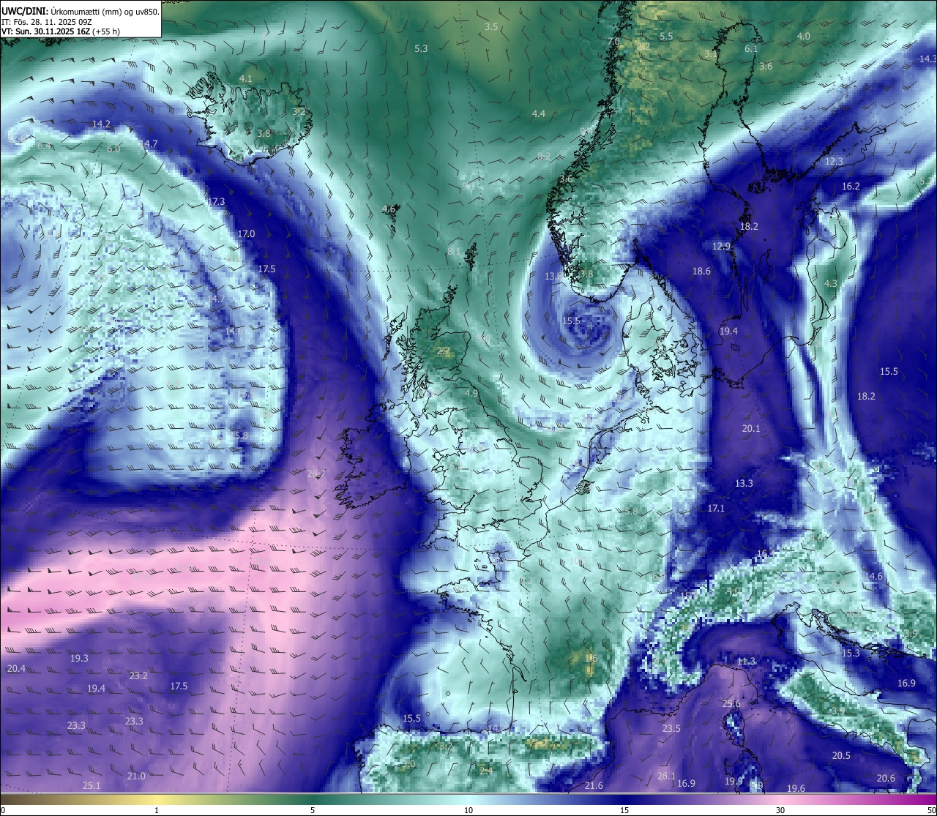Click the 20.5 value label

click(x=841, y=756)
